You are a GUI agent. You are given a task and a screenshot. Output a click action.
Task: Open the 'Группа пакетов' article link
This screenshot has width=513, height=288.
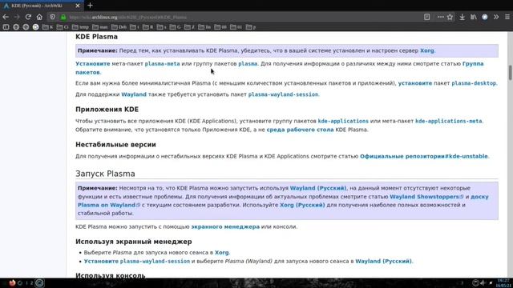(473, 64)
